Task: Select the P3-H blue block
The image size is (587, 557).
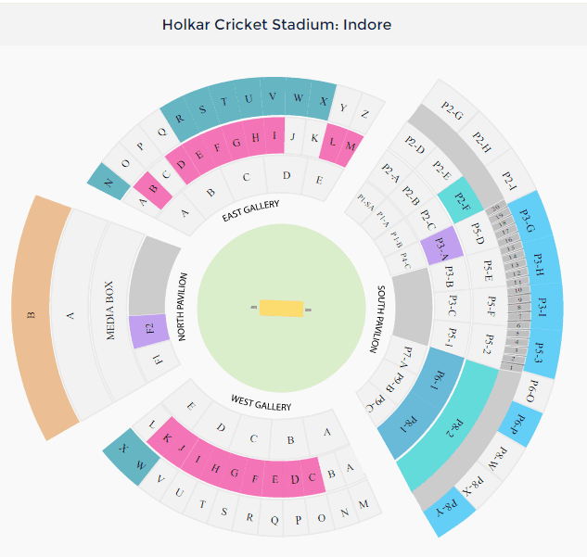Action: [541, 265]
